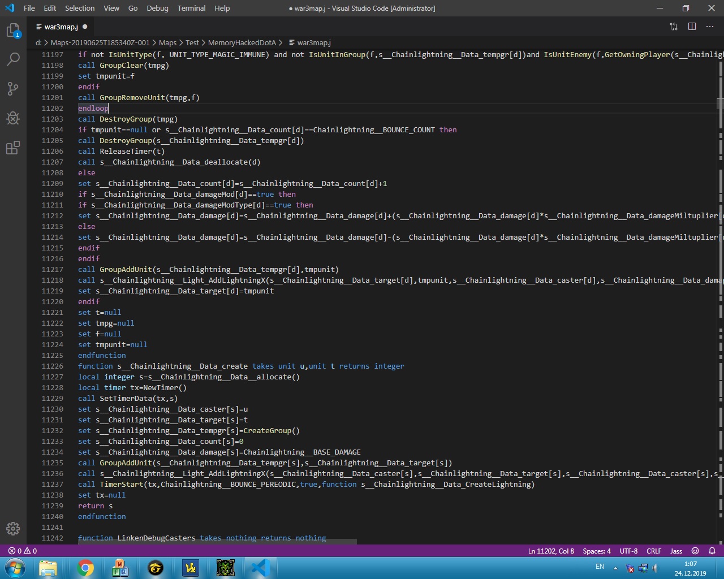Viewport: 724px width, 579px height.
Task: Open the File menu
Action: pyautogui.click(x=29, y=8)
